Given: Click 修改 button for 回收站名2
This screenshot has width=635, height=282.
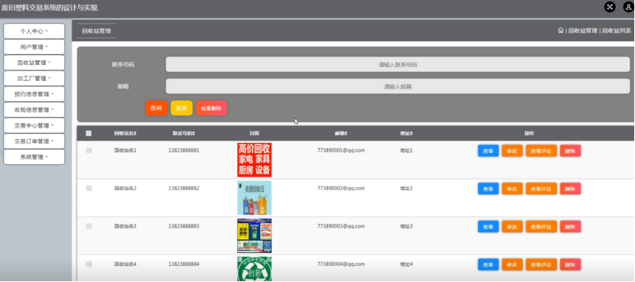Looking at the screenshot, I should point(512,189).
